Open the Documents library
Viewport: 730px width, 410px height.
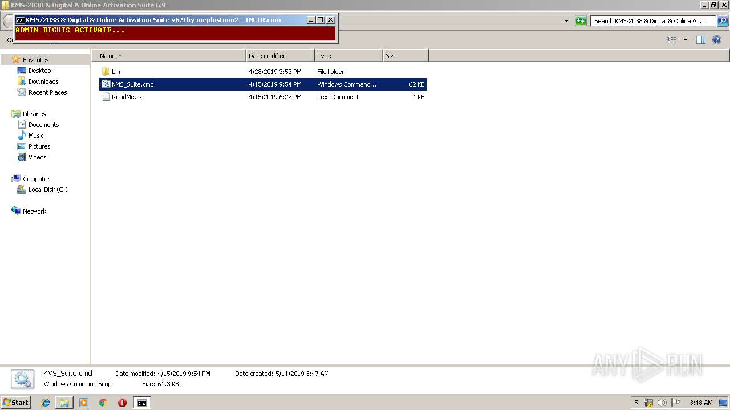[x=44, y=125]
